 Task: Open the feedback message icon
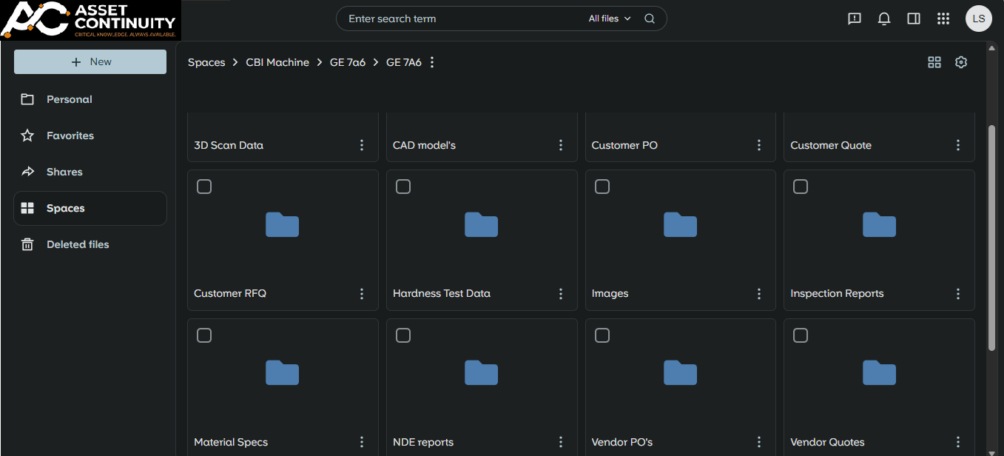[855, 19]
